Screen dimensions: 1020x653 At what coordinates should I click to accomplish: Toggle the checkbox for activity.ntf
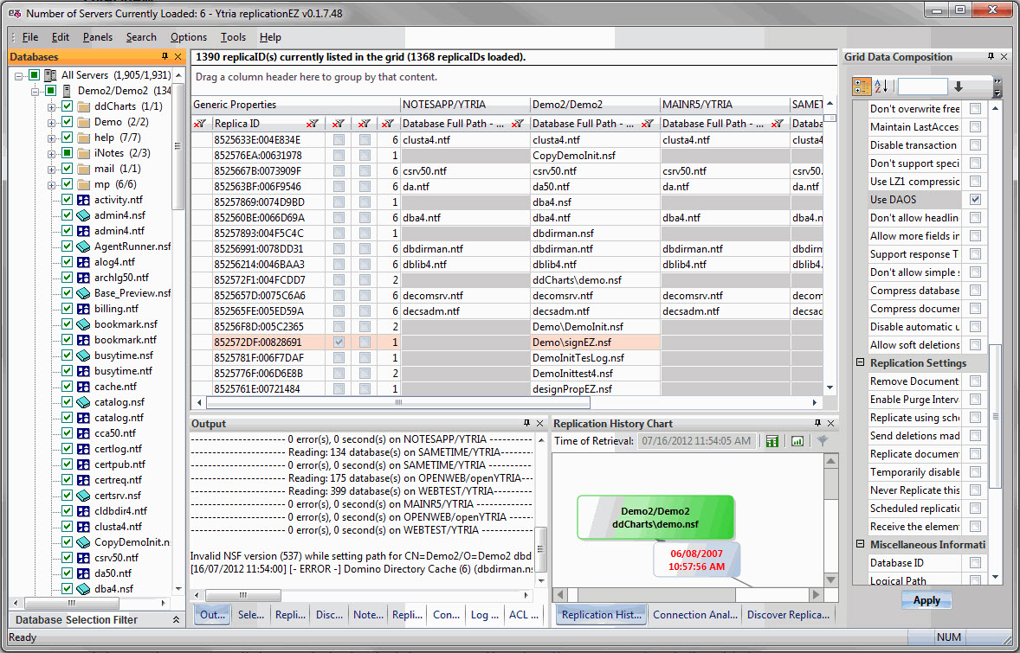[x=67, y=200]
